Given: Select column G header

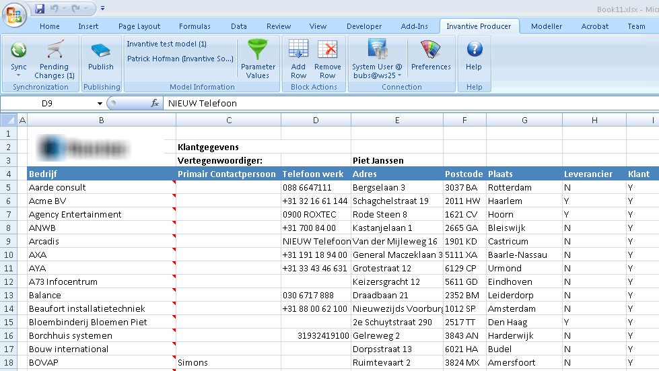Looking at the screenshot, I should [524, 120].
